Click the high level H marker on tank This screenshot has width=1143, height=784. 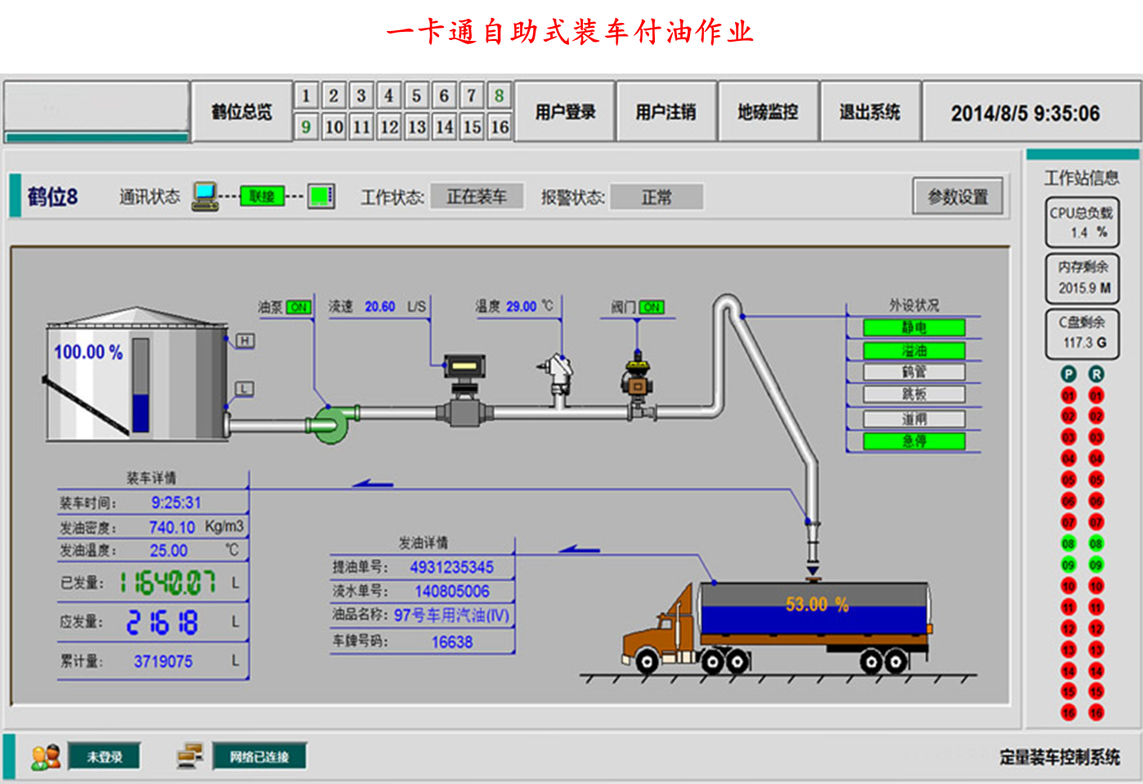245,340
